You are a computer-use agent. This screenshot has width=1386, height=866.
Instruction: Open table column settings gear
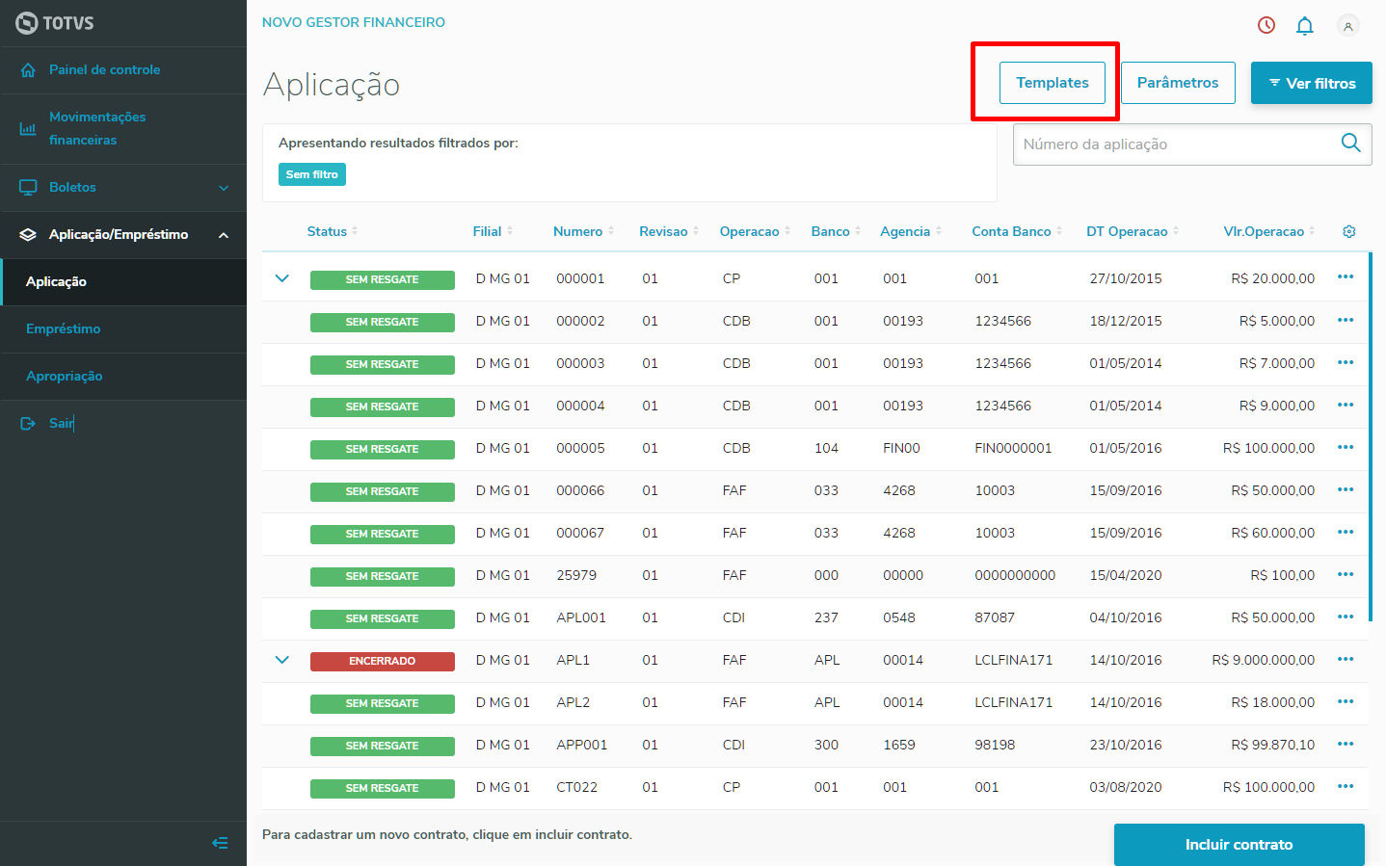point(1349,231)
